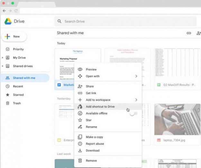Click the Google Drive logo
201x168 pixels.
click(8, 22)
